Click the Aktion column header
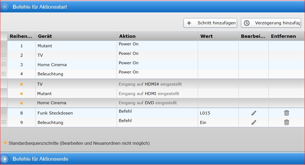305x165 pixels. coord(157,36)
